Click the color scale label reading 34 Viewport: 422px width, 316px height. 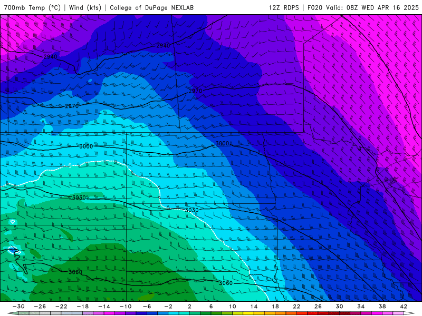click(361, 307)
